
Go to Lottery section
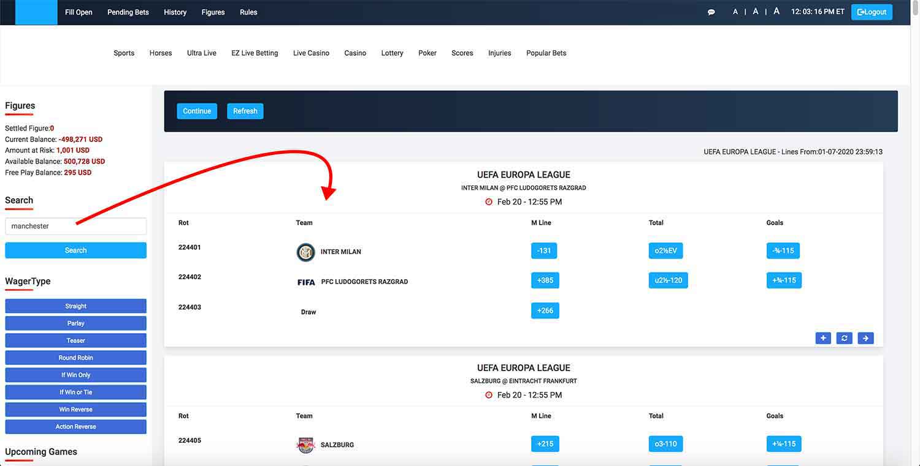392,53
